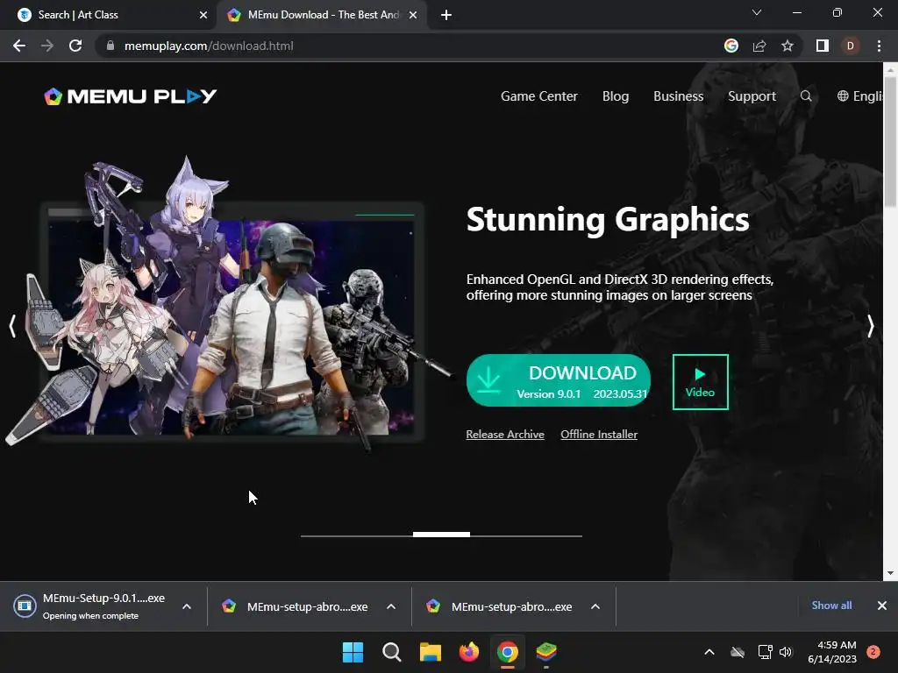Open the clock and date panel
The width and height of the screenshot is (898, 673).
click(x=831, y=652)
